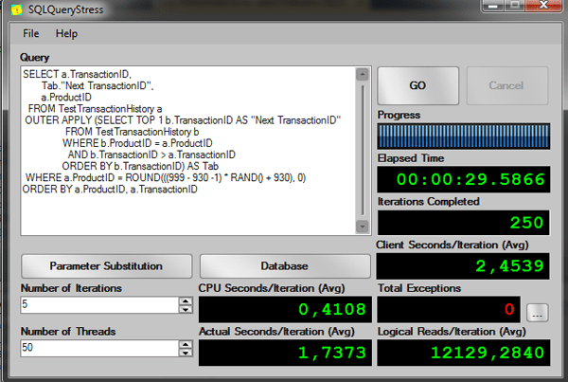Maximize the SQLQueryStress window
568x382 pixels.
pos(514,6)
